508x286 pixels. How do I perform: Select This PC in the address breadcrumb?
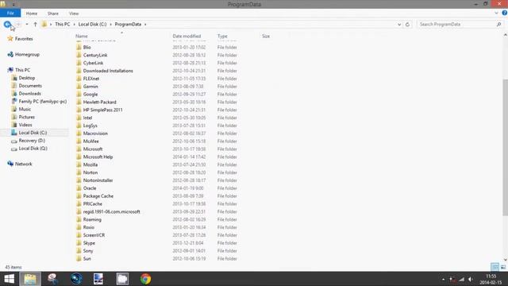click(x=62, y=25)
